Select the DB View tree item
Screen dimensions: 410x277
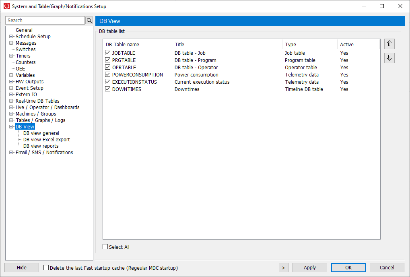click(25, 126)
